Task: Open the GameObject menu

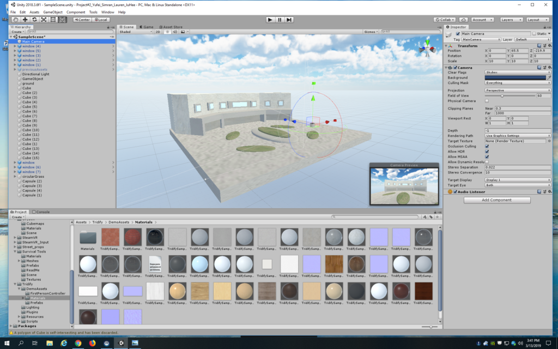Action: 53,12
